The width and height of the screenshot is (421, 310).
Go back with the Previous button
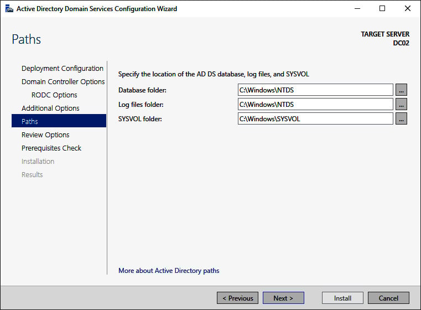click(x=238, y=298)
